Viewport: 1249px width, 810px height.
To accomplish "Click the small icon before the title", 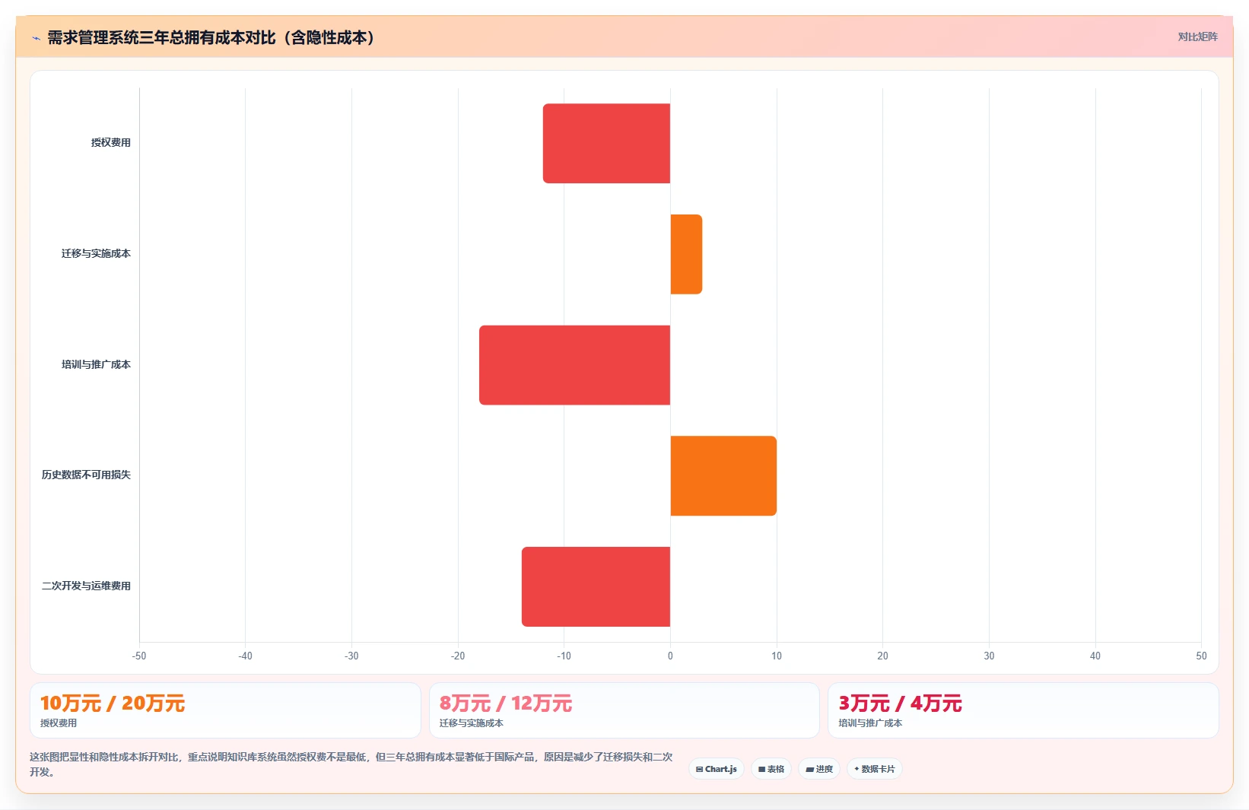I will (36, 38).
